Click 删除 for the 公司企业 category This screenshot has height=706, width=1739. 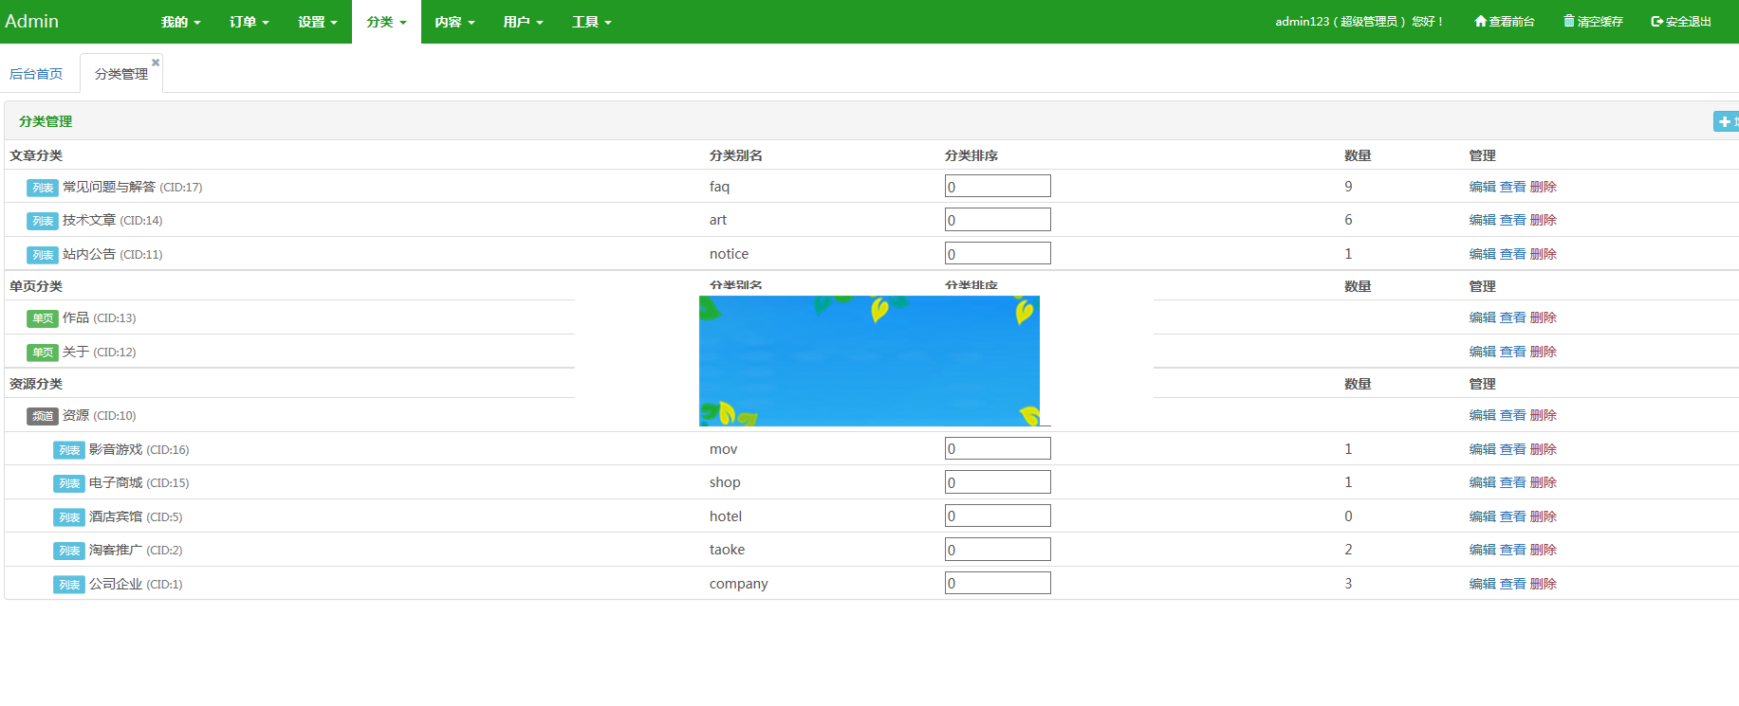[1544, 584]
